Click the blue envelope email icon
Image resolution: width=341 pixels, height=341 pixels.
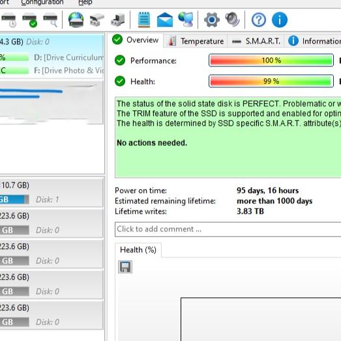pyautogui.click(x=165, y=20)
